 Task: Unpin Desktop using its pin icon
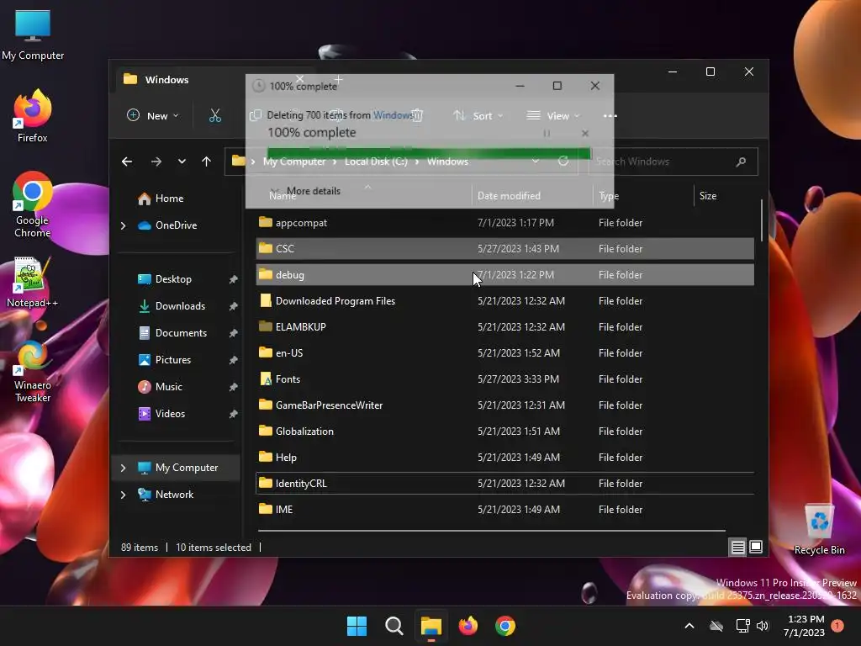pos(234,279)
